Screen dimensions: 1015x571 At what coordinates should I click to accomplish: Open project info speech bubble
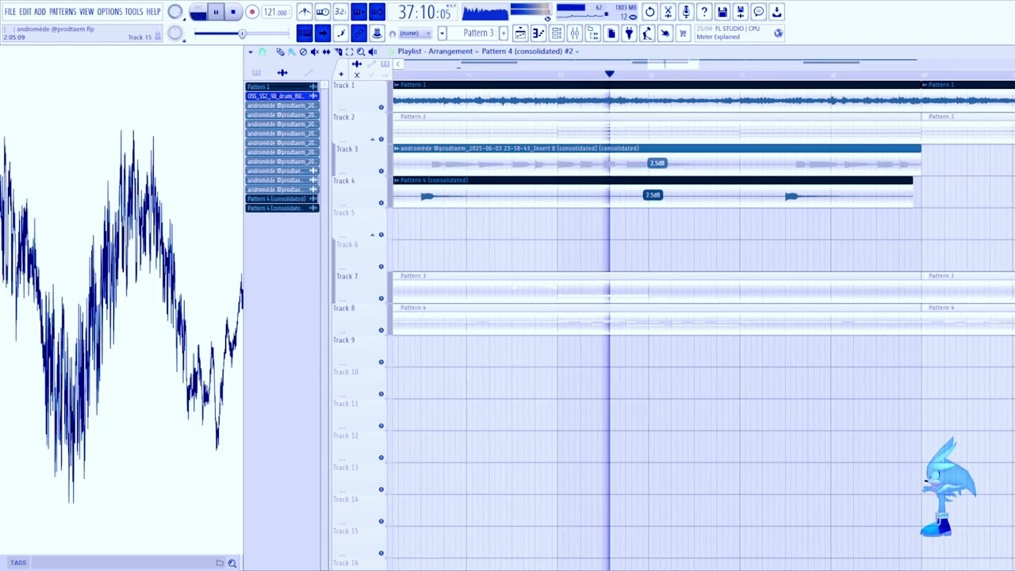click(x=759, y=11)
